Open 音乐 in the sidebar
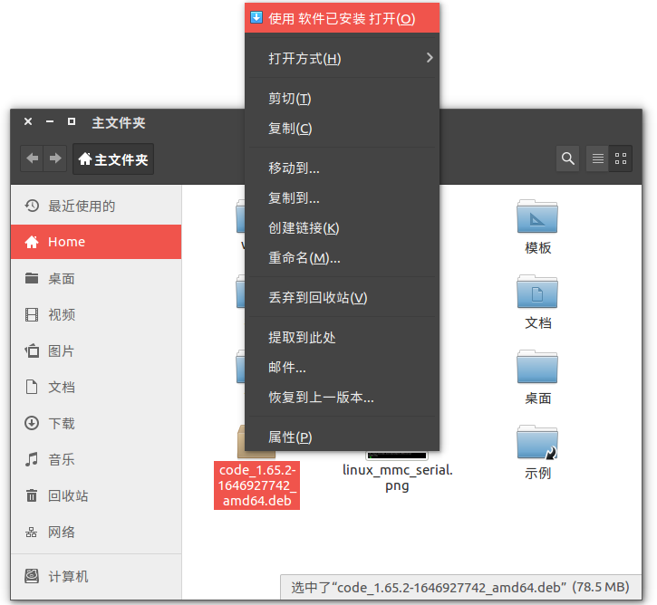The width and height of the screenshot is (657, 605). coord(96,459)
